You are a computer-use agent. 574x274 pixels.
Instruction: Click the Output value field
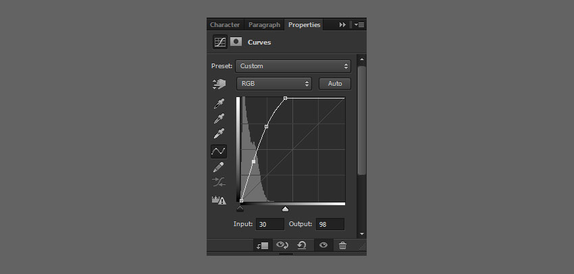pyautogui.click(x=330, y=224)
